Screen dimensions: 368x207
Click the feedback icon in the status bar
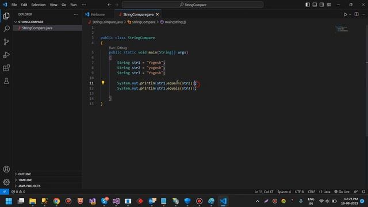[356, 191]
